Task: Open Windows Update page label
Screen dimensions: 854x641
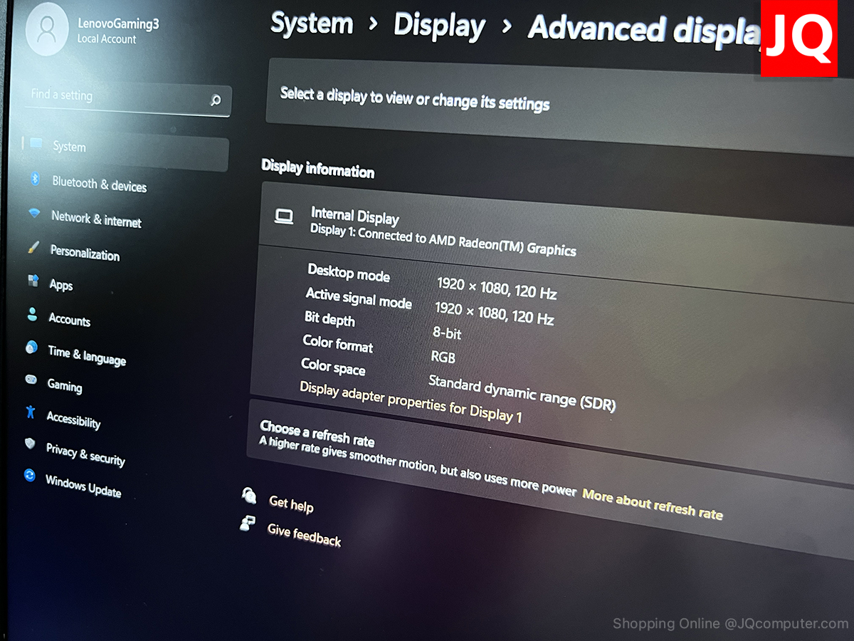Action: (x=83, y=485)
